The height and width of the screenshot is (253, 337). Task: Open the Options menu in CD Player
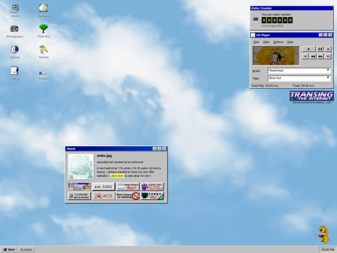[278, 42]
